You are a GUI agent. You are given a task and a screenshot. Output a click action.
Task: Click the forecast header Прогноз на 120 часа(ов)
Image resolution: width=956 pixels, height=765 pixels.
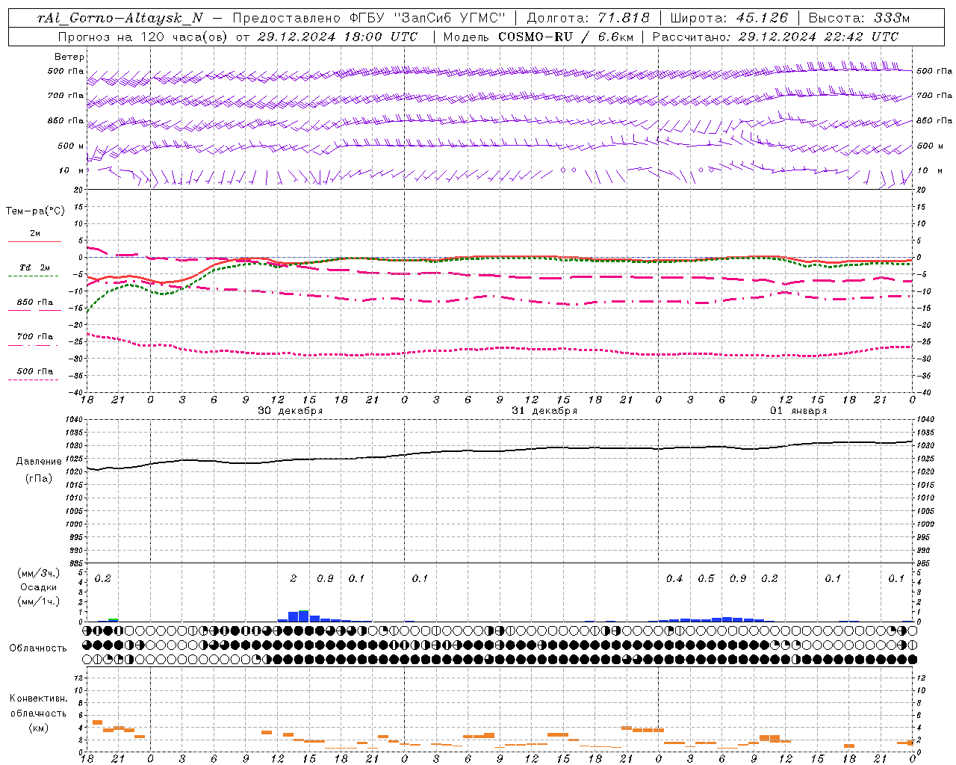point(144,37)
